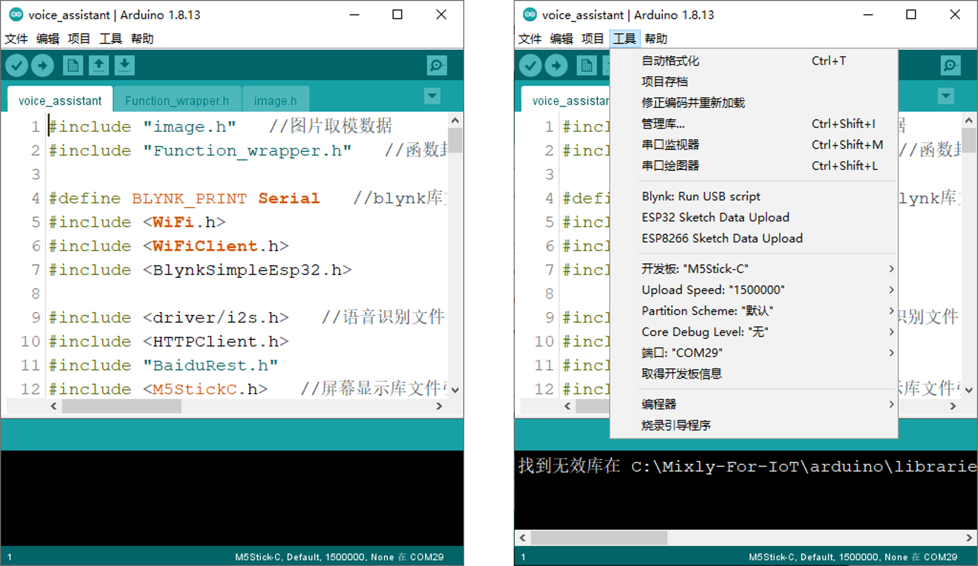
Task: Open 项目 menu in left window
Action: point(79,39)
